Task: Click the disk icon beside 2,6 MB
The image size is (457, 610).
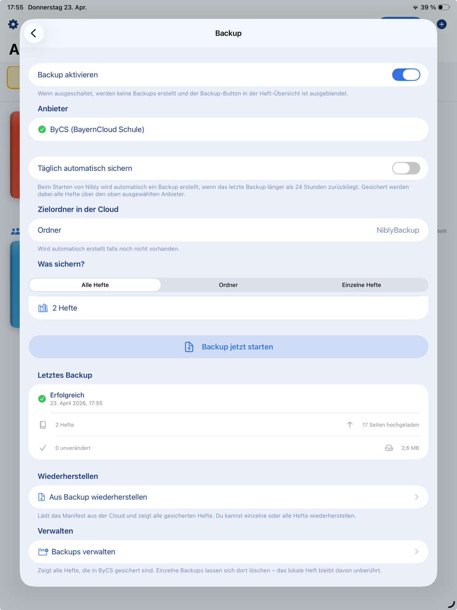Action: coord(388,447)
